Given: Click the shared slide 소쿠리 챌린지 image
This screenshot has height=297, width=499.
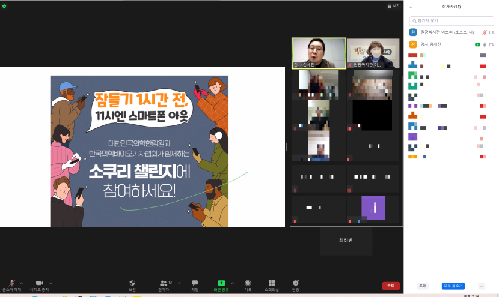Looking at the screenshot, I should tap(139, 151).
